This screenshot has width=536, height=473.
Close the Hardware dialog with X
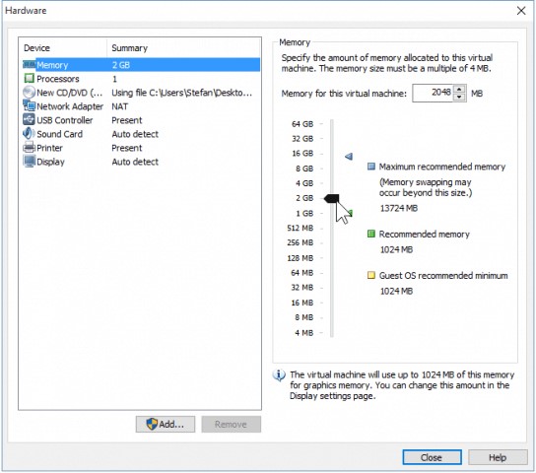[521, 11]
